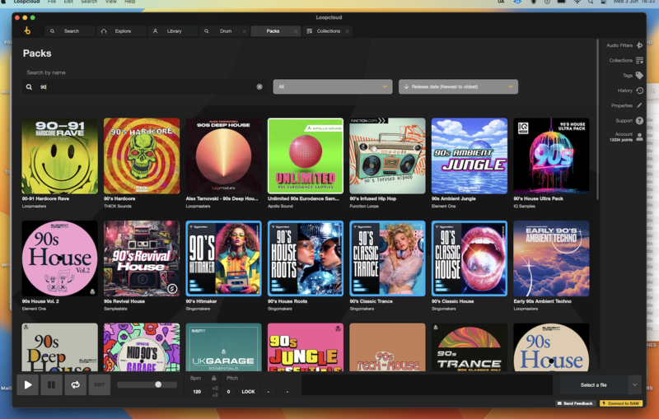Open Alex Tarnovski 90s Deep House pack
The image size is (659, 419).
pyautogui.click(x=223, y=156)
